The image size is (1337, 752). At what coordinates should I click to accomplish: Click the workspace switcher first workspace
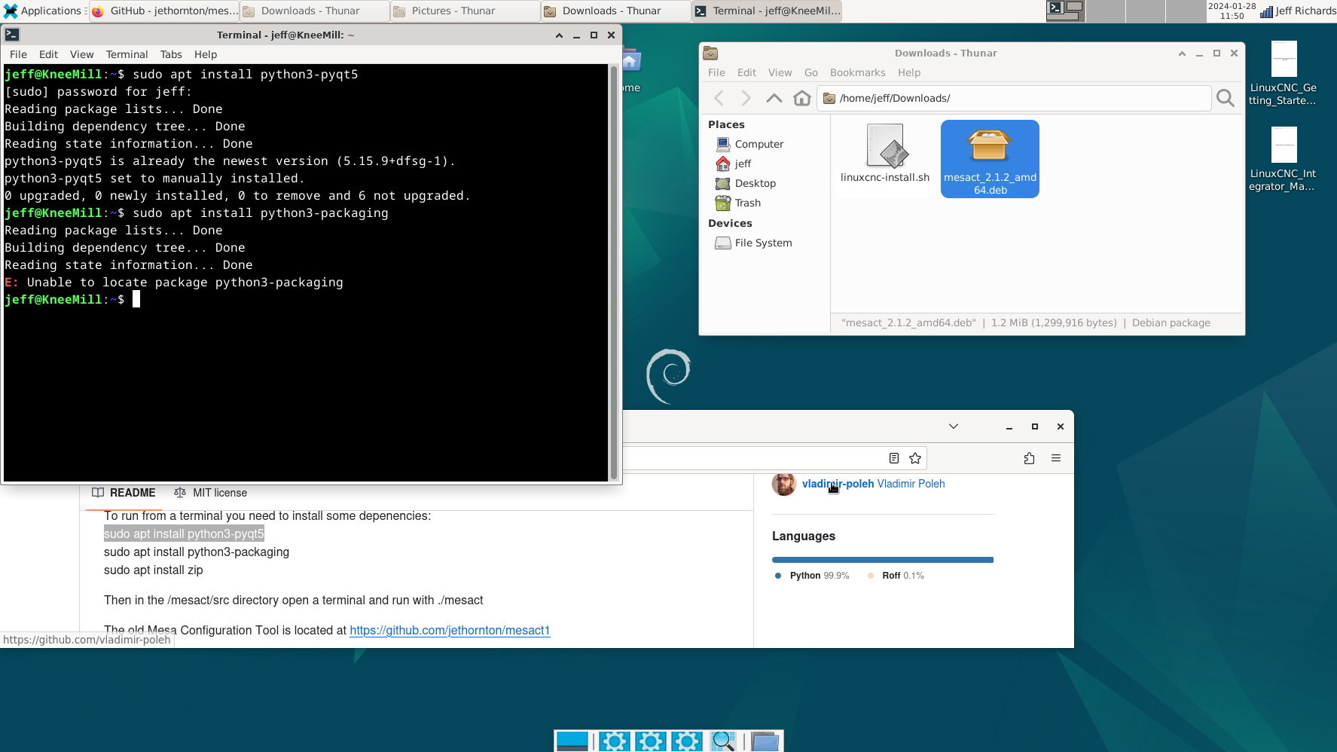pyautogui.click(x=1066, y=11)
